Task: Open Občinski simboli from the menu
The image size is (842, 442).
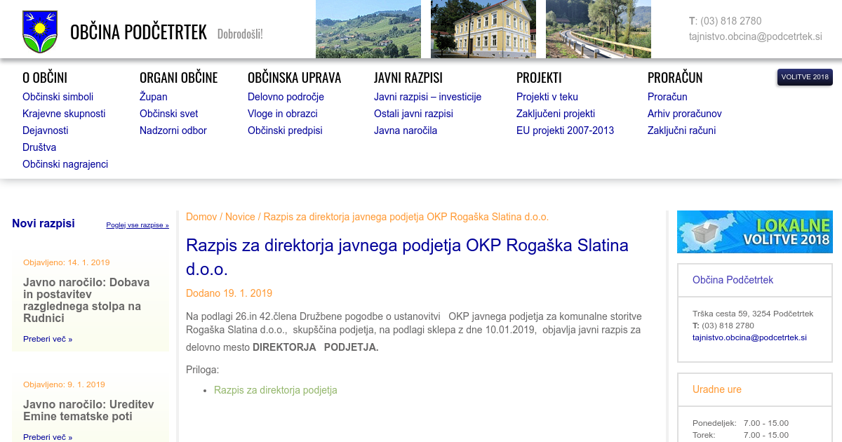Action: click(58, 97)
